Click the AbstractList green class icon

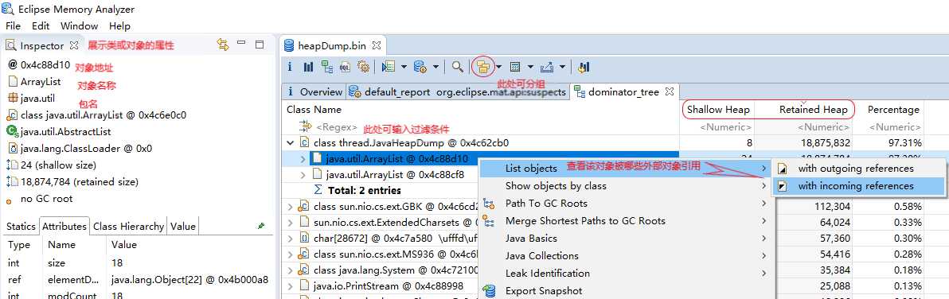click(x=13, y=131)
